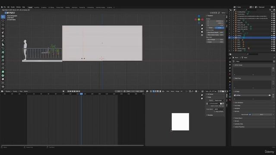Click the timeline horizontal scrollbar

[72, 146]
